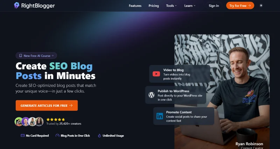Click the five-star rating icons

56,119
